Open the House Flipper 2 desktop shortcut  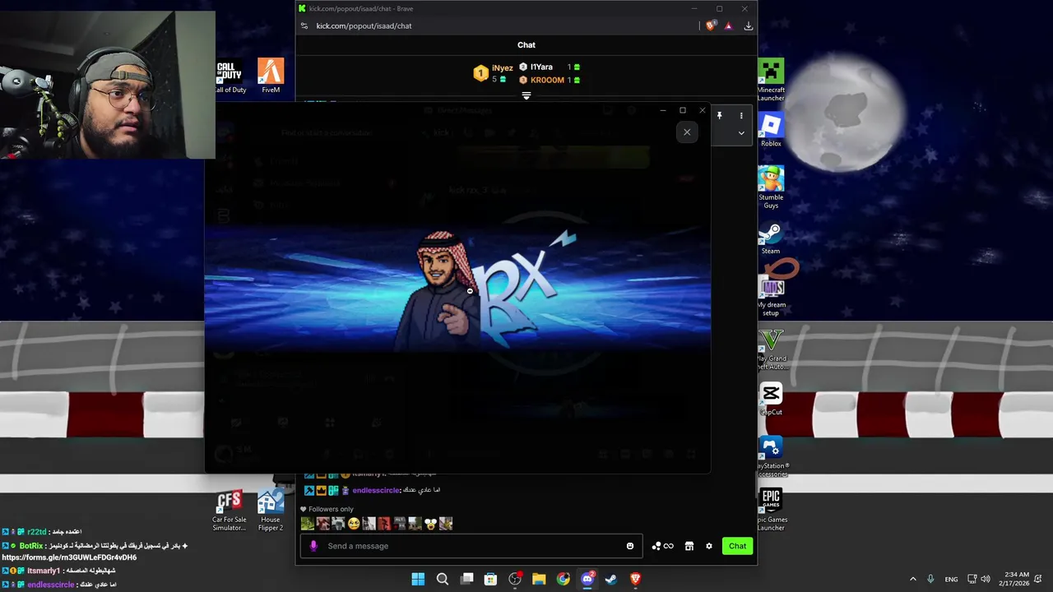[271, 510]
